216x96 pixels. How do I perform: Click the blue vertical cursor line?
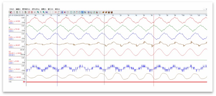click(x=57, y=50)
